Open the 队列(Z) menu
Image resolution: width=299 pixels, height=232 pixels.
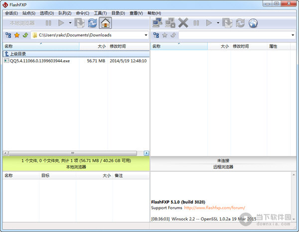pos(65,13)
